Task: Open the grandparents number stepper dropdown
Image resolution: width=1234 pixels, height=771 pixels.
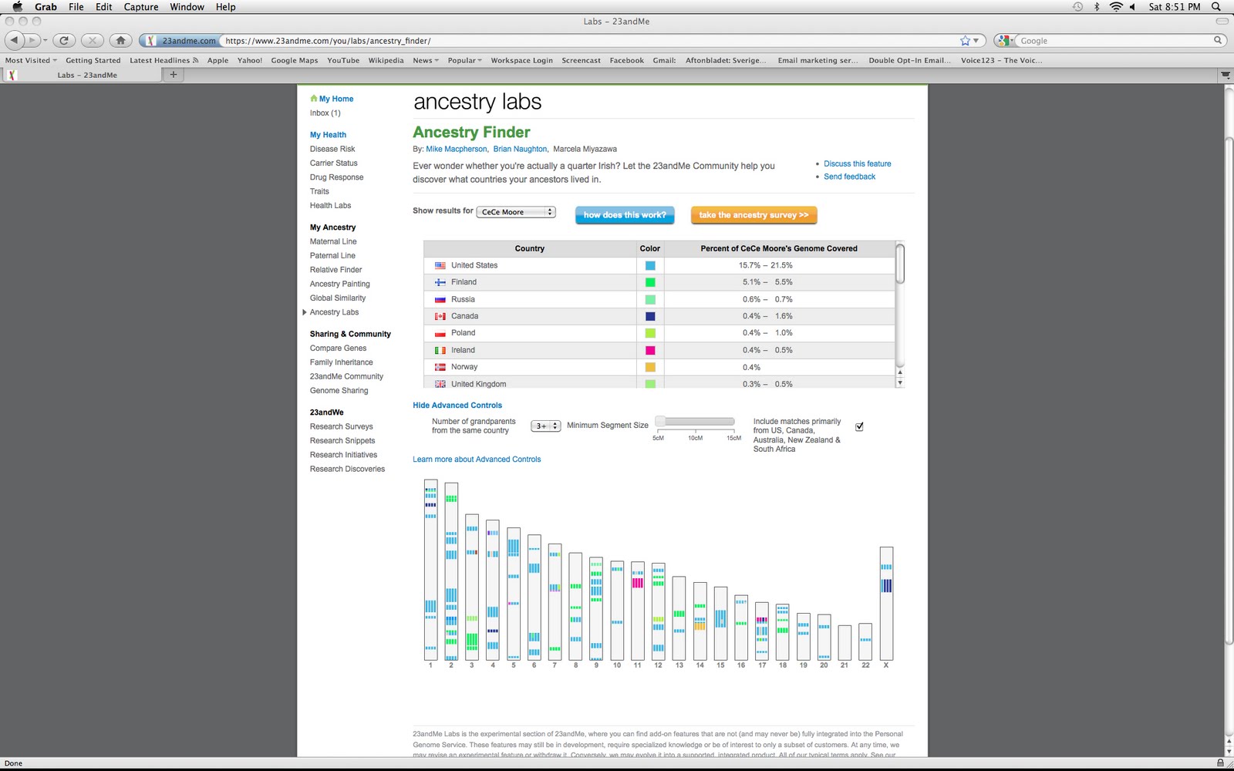Action: tap(545, 425)
